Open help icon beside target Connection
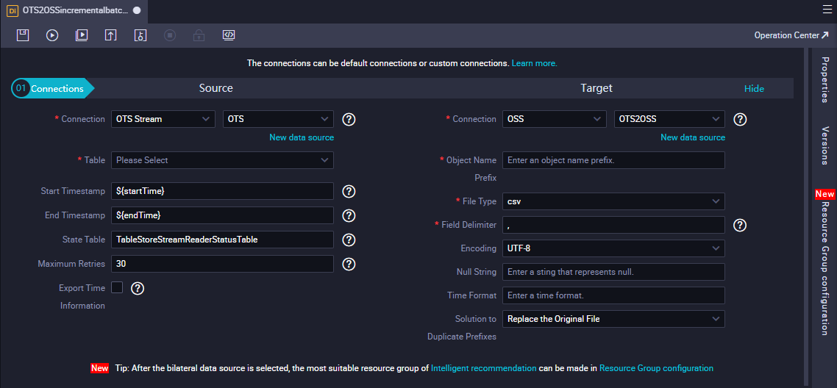Image resolution: width=837 pixels, height=388 pixels. pyautogui.click(x=740, y=119)
